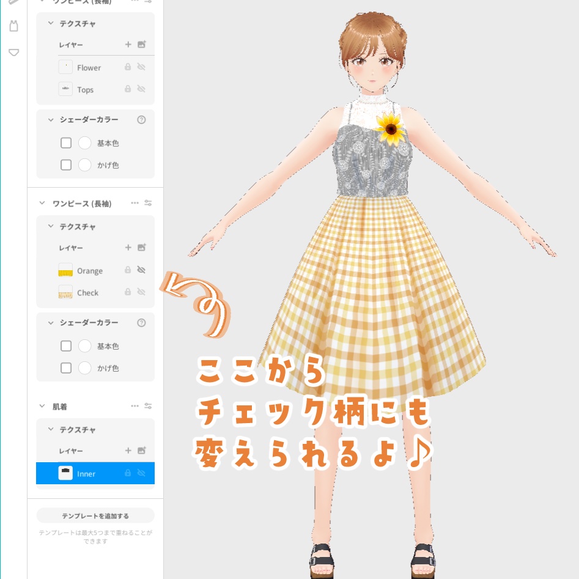This screenshot has height=579, width=579.
Task: Open more options for the top ワンピース (長袖) item
Action: click(135, 2)
